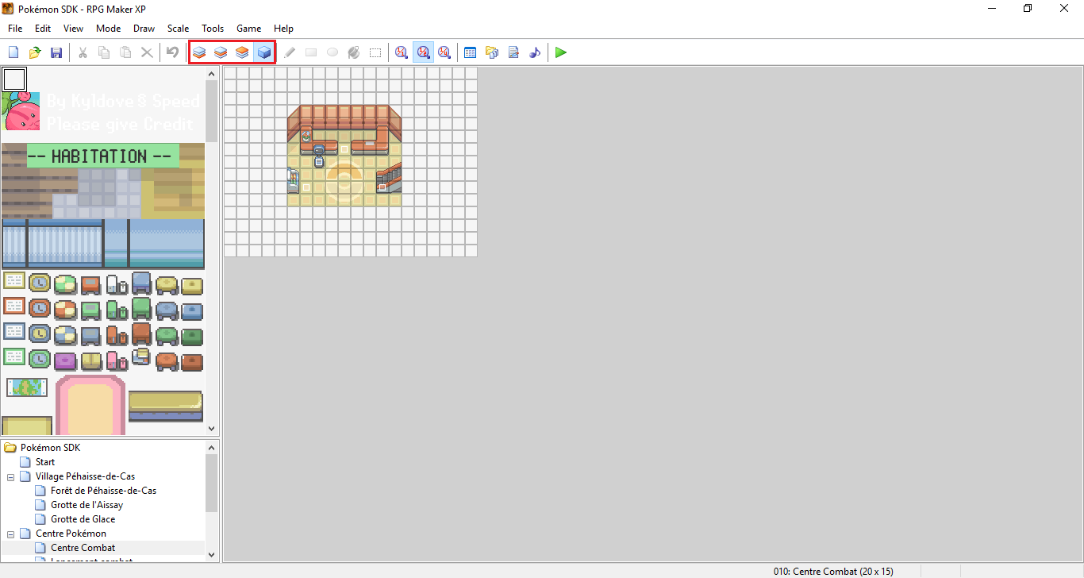Collapse the Centre Pokémon tree node
This screenshot has height=578, width=1084.
(x=10, y=533)
